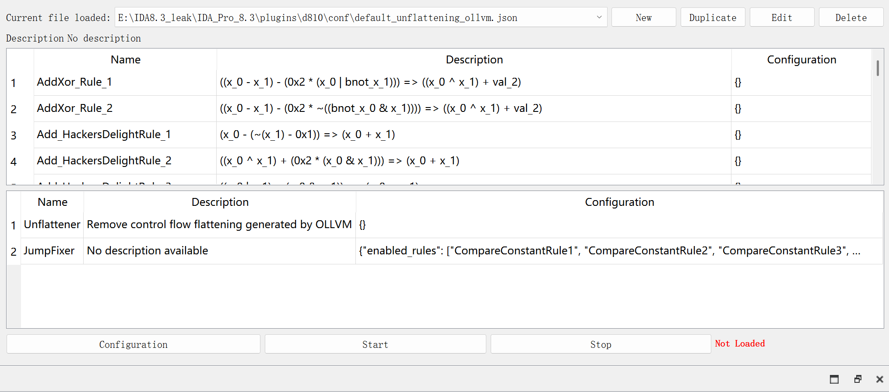Image resolution: width=889 pixels, height=392 pixels.
Task: Click the Description column header in rules table
Action: pyautogui.click(x=474, y=59)
